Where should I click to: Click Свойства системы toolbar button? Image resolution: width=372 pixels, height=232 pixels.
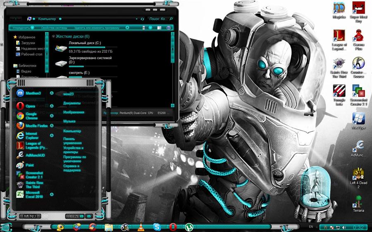(x=51, y=28)
